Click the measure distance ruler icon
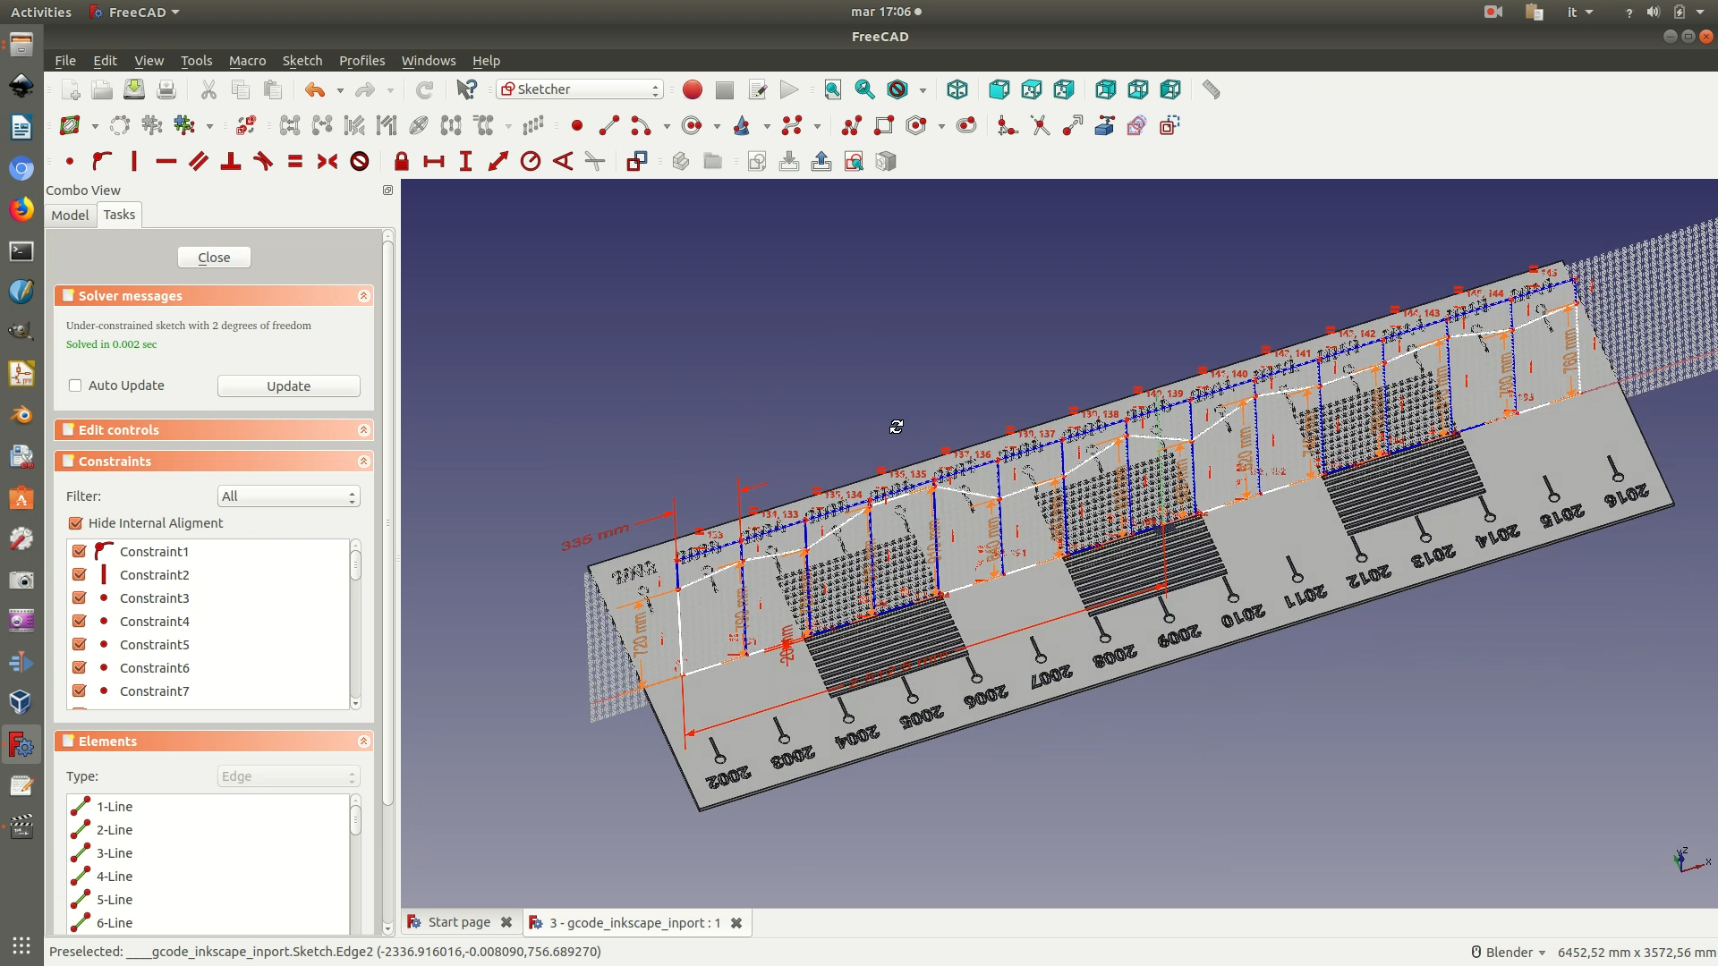This screenshot has width=1718, height=966. (1211, 89)
